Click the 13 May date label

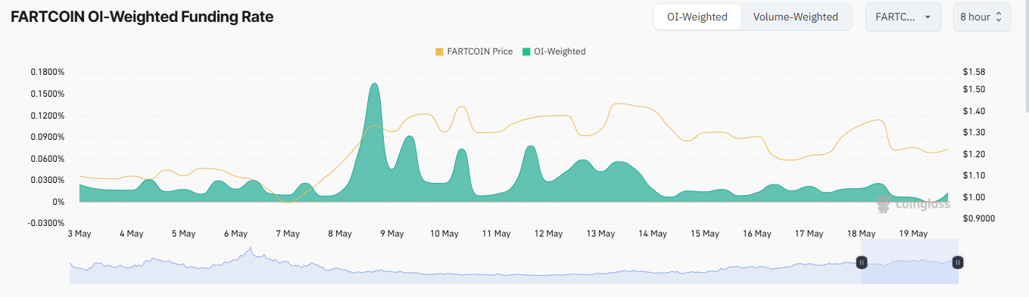pos(600,234)
